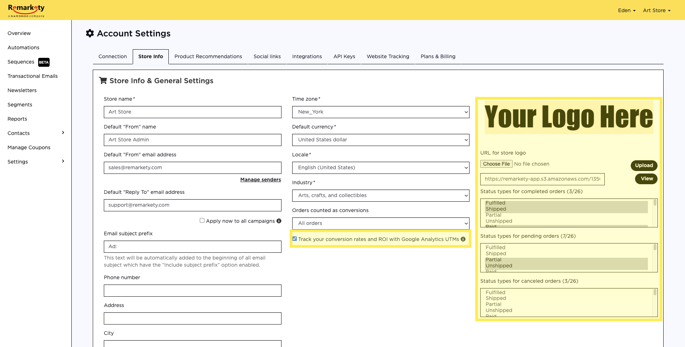
Task: Open the Integrations tab
Action: pyautogui.click(x=307, y=56)
